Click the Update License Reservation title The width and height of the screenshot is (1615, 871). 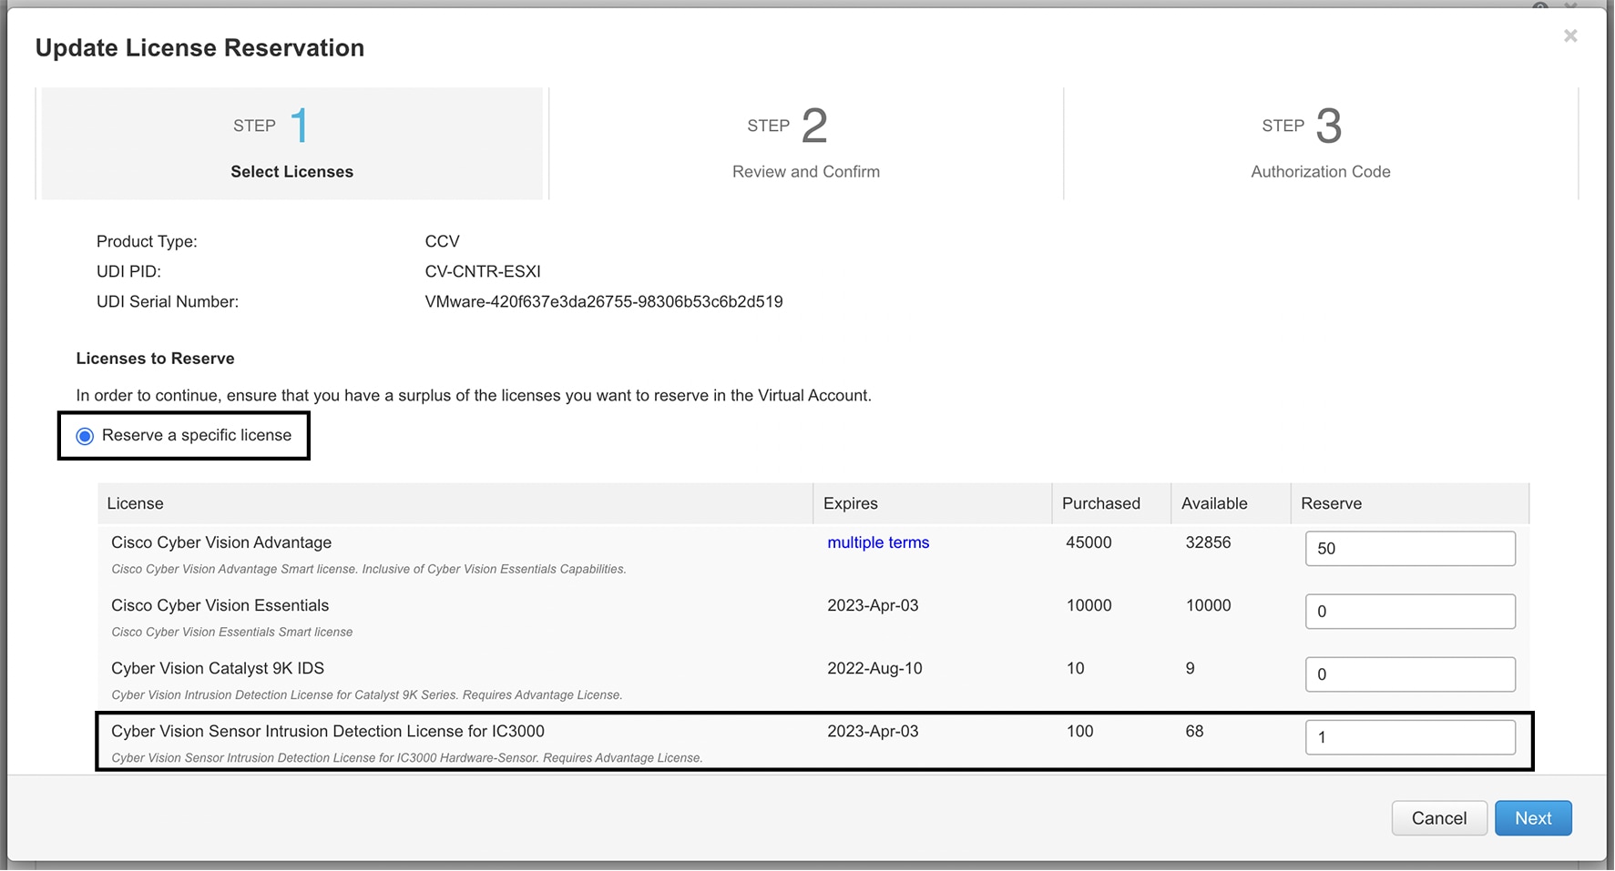click(x=199, y=47)
